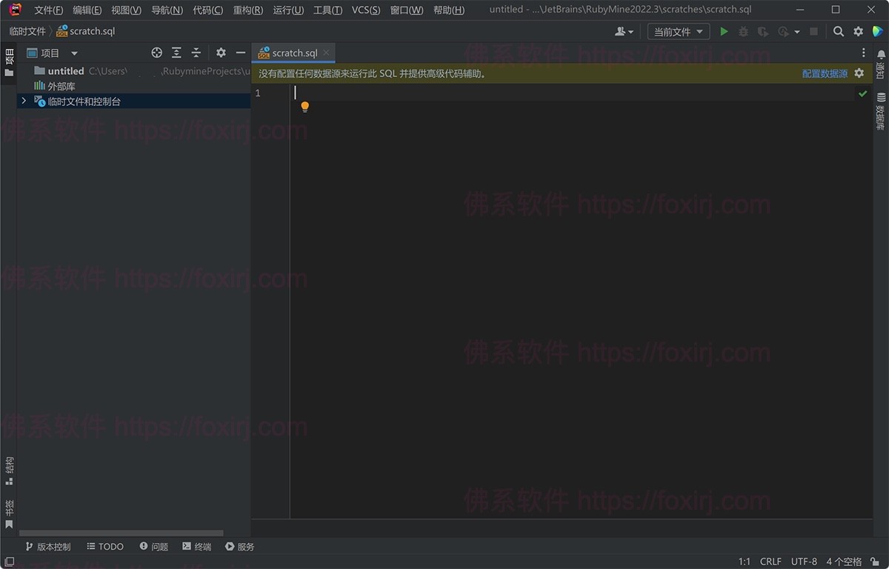Click the Debug icon next to Run
The height and width of the screenshot is (569, 889).
point(743,31)
